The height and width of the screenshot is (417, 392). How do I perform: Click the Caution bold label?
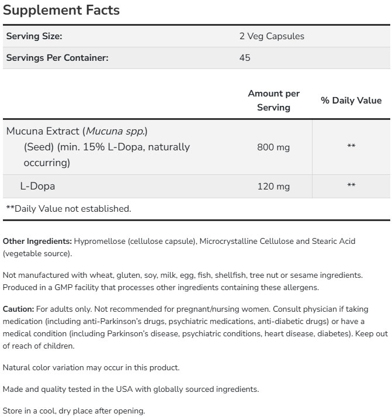(18, 309)
